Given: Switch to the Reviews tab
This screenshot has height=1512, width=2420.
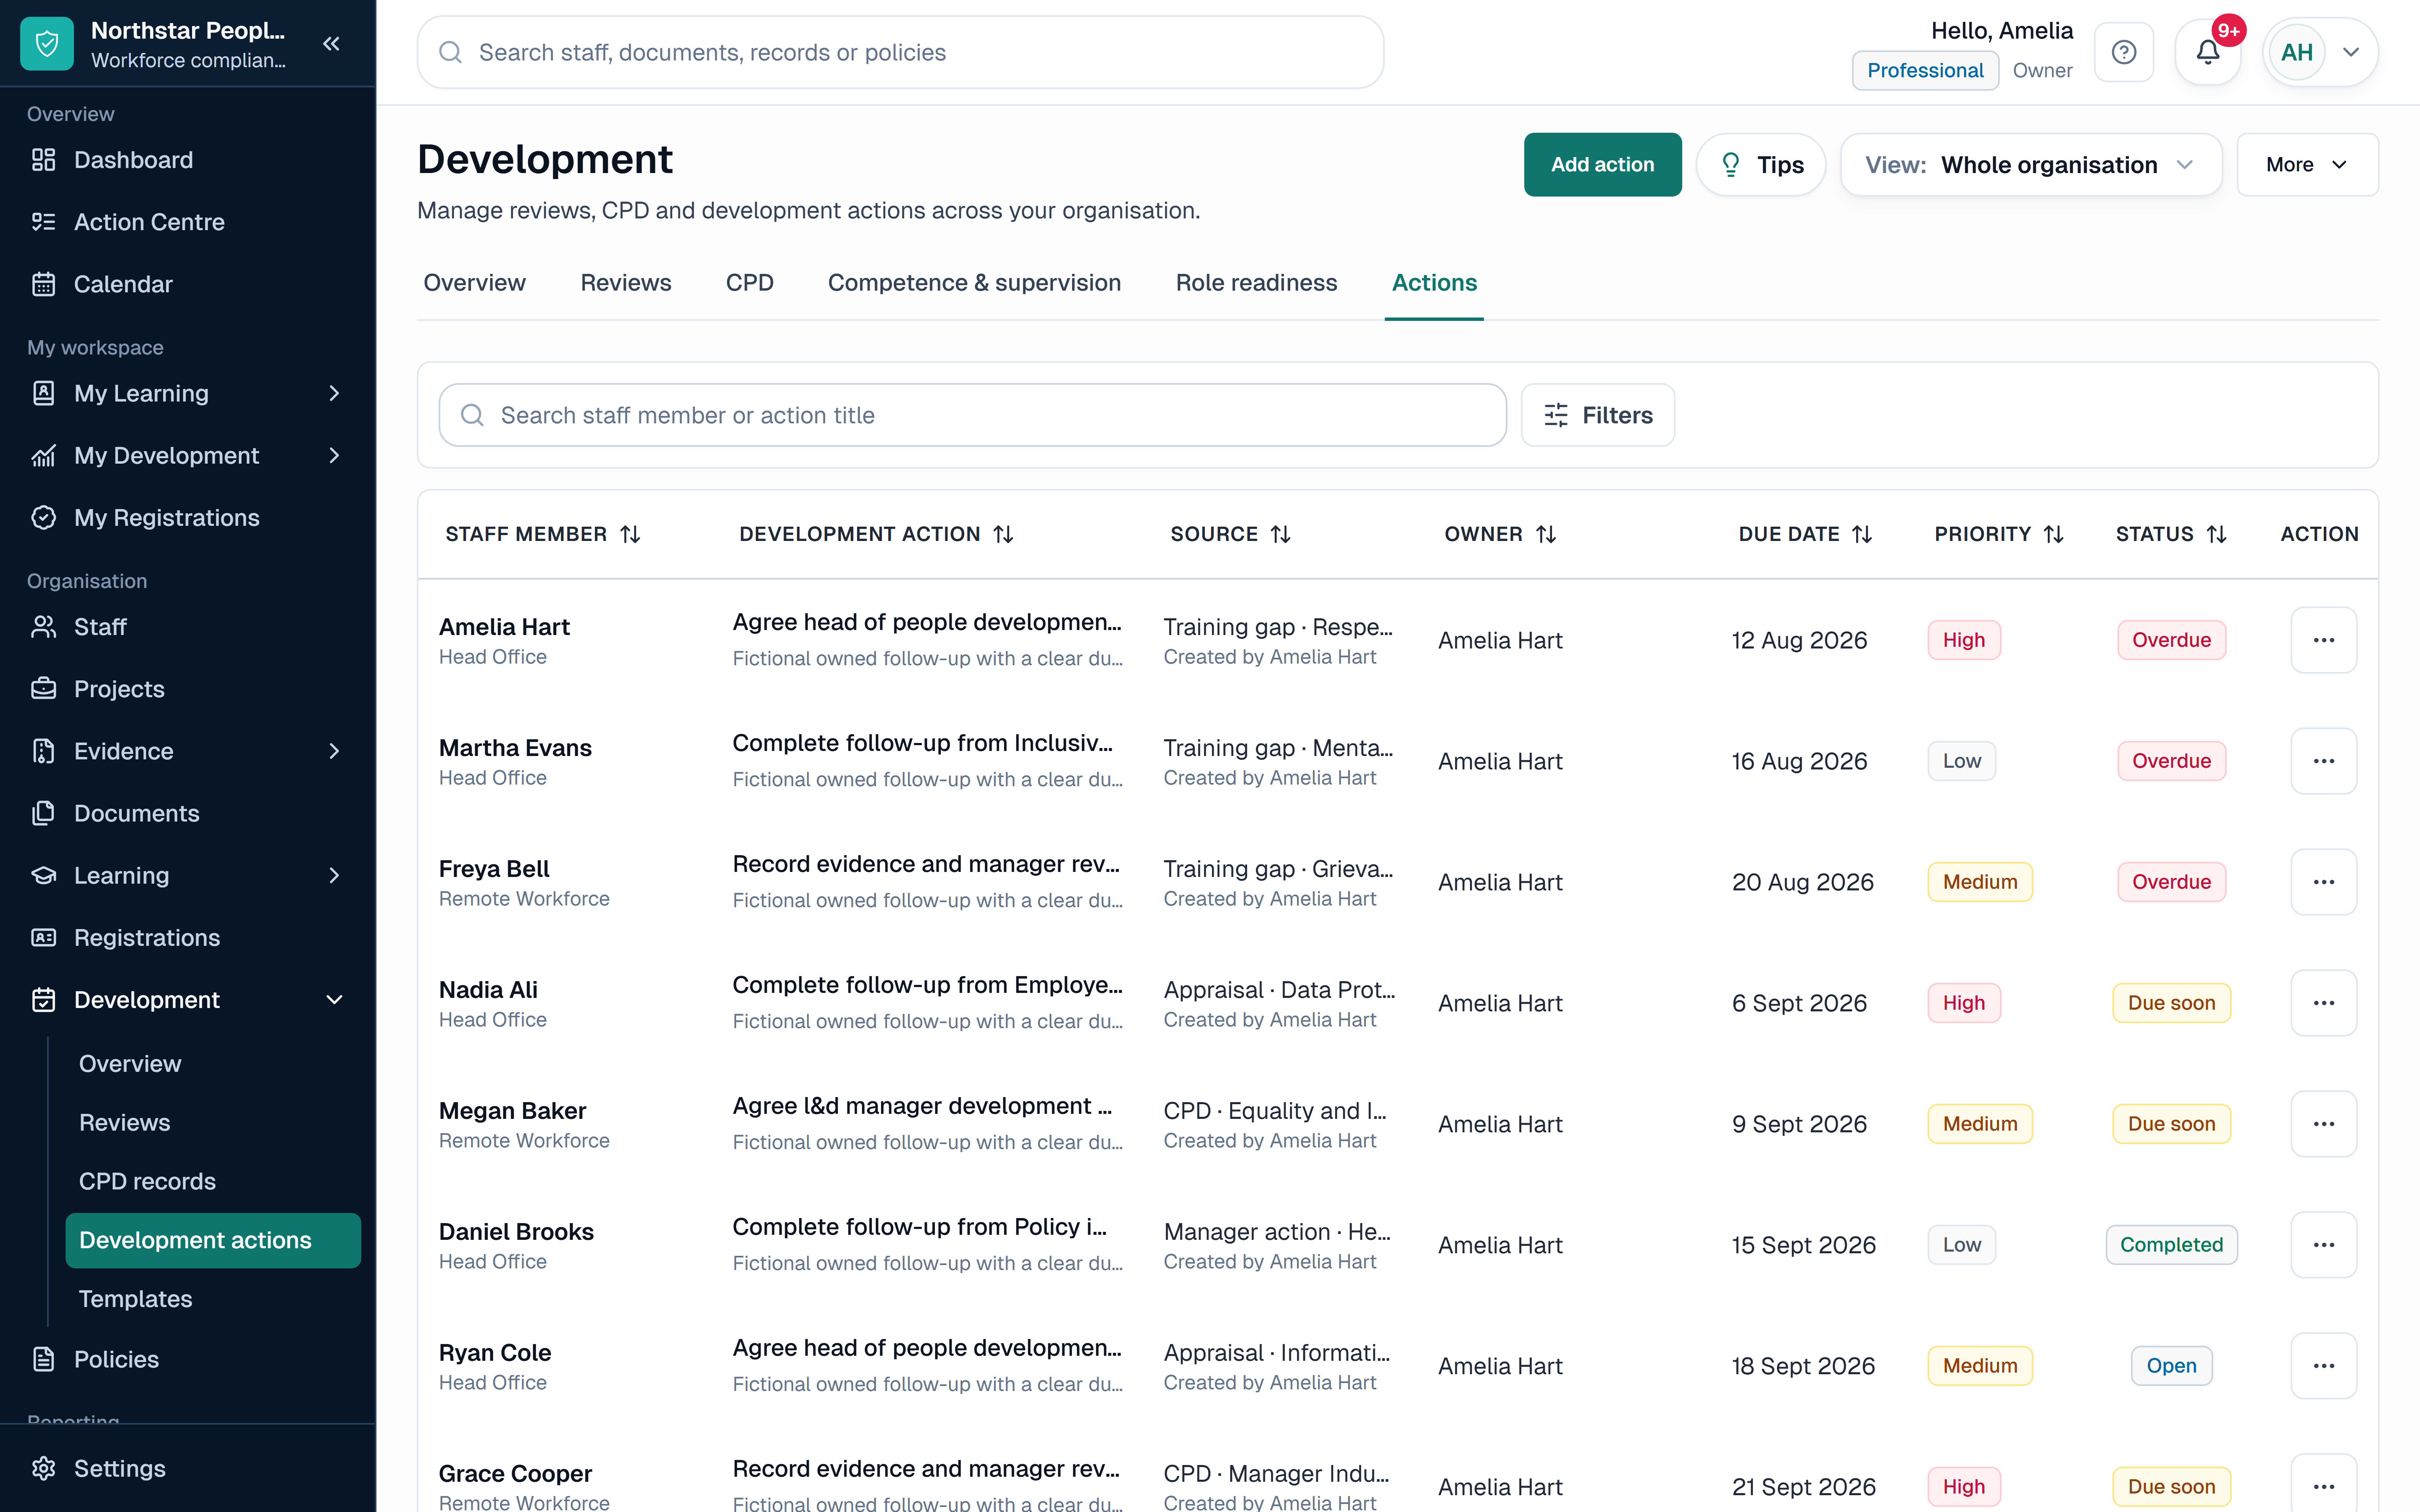Looking at the screenshot, I should 625,283.
